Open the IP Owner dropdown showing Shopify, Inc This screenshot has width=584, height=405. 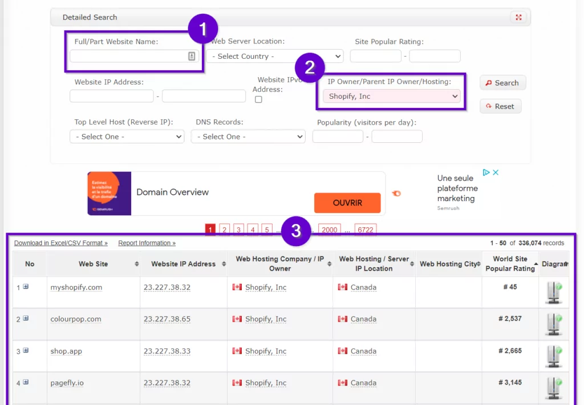click(391, 96)
